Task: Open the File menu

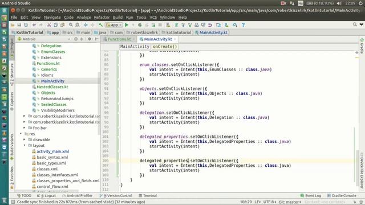Action: (14, 18)
